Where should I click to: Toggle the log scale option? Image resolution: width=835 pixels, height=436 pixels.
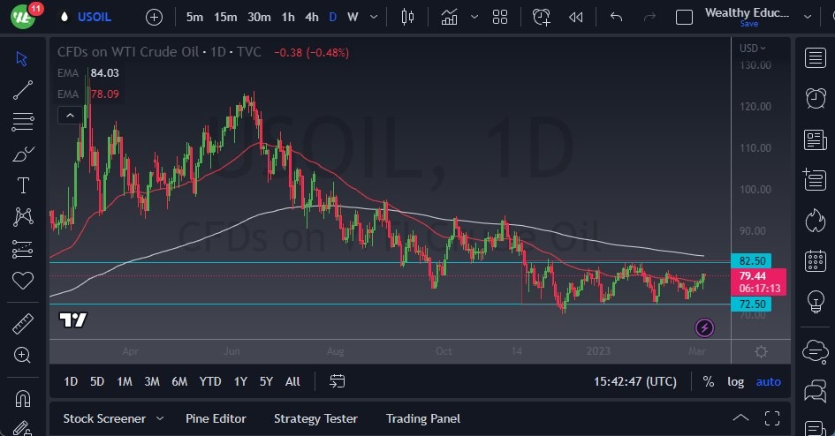click(735, 381)
